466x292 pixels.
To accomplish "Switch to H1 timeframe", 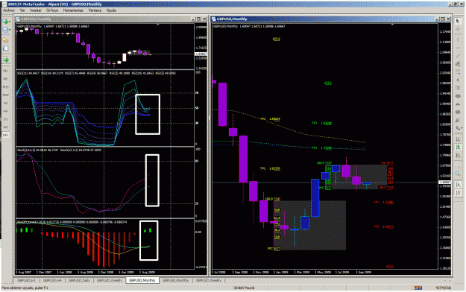I will [x=5, y=103].
